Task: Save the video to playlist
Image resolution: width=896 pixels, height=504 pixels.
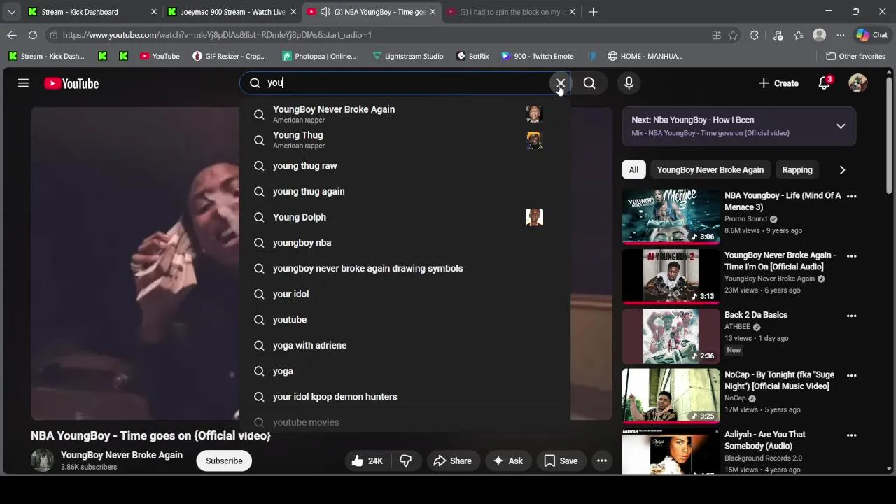Action: tap(561, 461)
